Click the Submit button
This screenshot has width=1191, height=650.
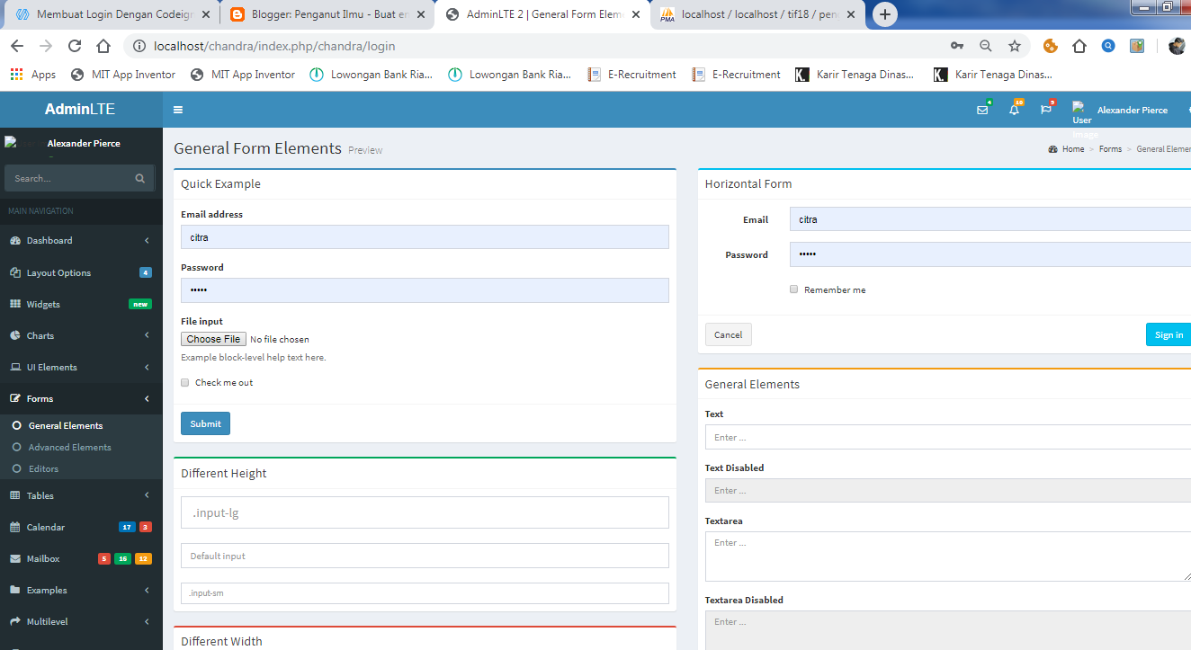[x=205, y=423]
